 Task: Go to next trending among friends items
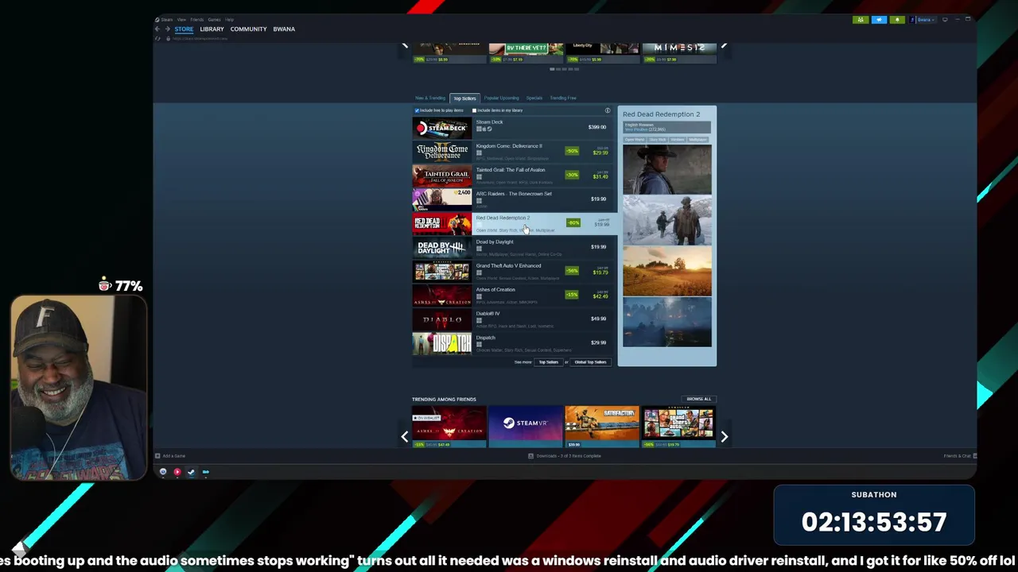point(724,436)
